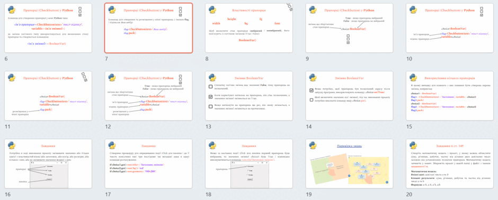
Task: Choose slide 18 'Завдання' thumbnail
Action: point(249,163)
